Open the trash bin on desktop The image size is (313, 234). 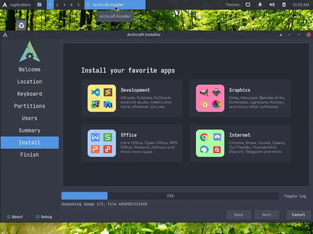coord(21,24)
